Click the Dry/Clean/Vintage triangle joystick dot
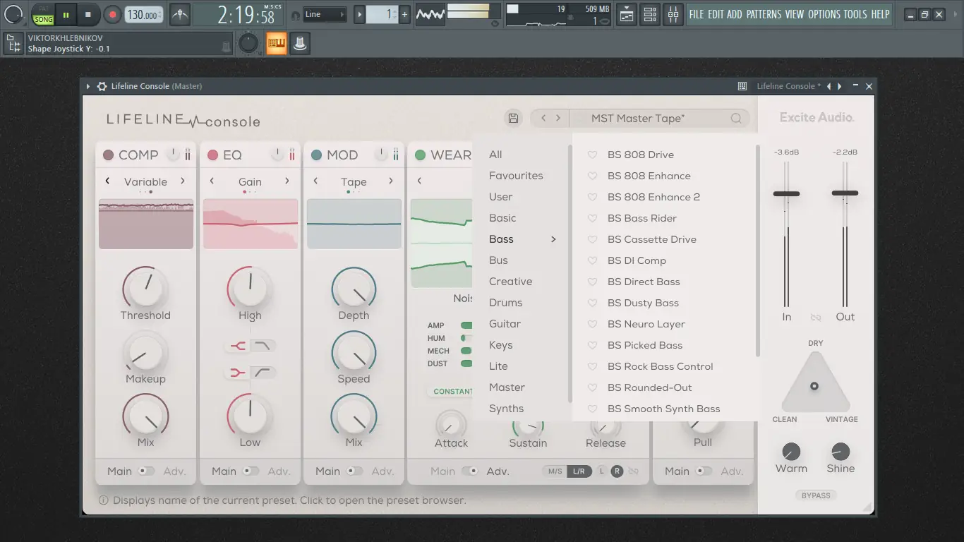964x542 pixels. 814,386
